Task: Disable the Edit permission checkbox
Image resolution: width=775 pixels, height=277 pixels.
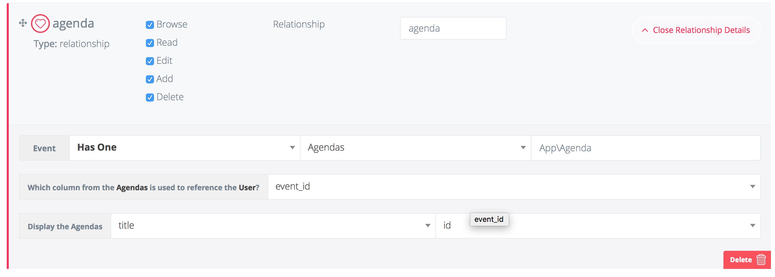Action: click(150, 61)
